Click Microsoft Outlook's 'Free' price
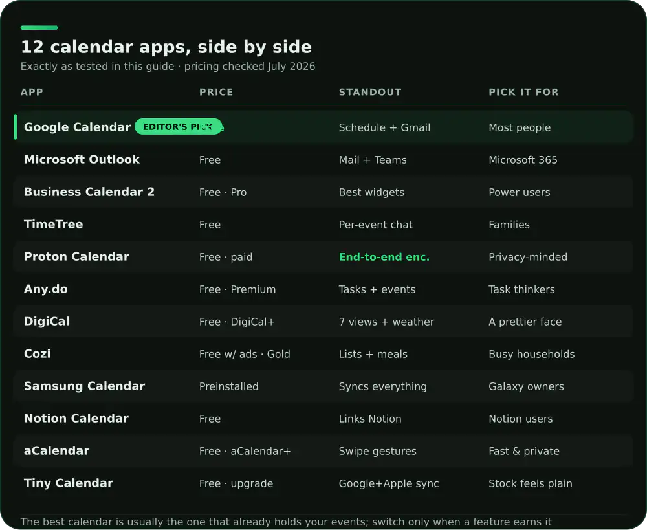The width and height of the screenshot is (647, 530). pyautogui.click(x=210, y=160)
